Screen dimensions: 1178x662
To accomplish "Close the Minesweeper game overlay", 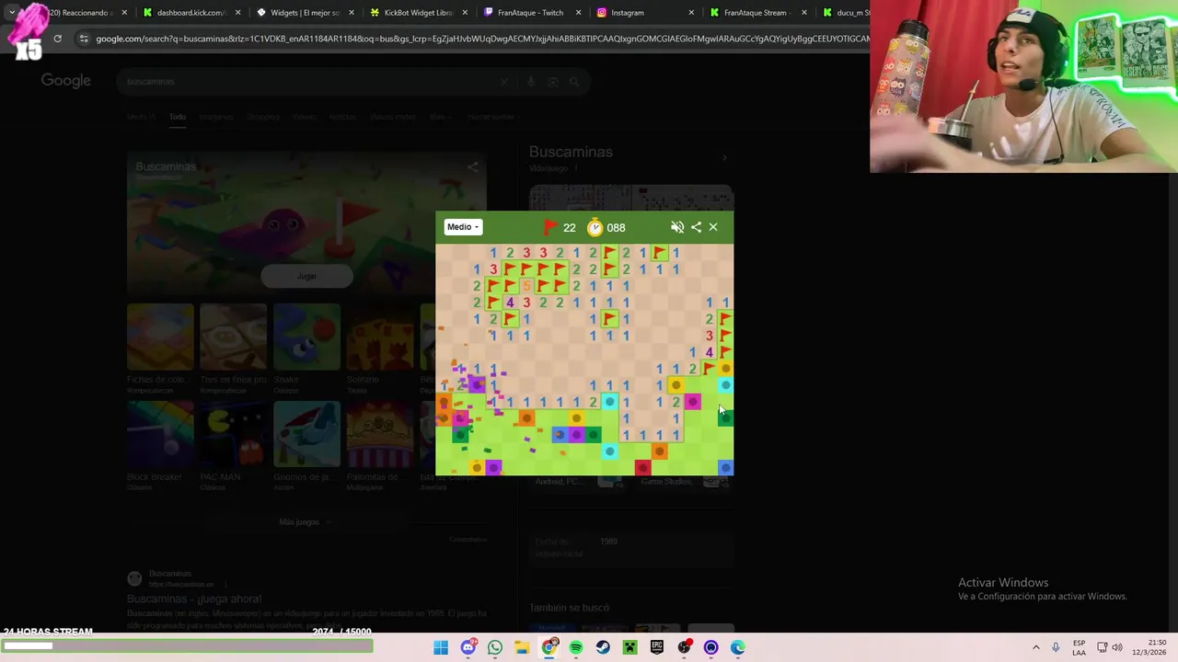I will [x=713, y=227].
